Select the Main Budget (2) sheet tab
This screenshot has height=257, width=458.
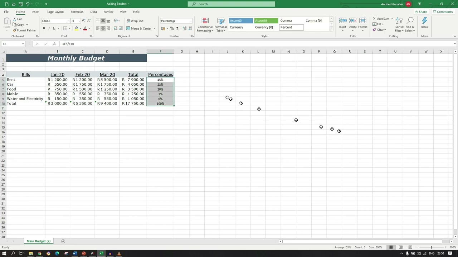click(38, 241)
